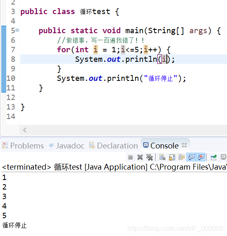The width and height of the screenshot is (227, 236).
Task: Clear the console output
Action: [162, 157]
